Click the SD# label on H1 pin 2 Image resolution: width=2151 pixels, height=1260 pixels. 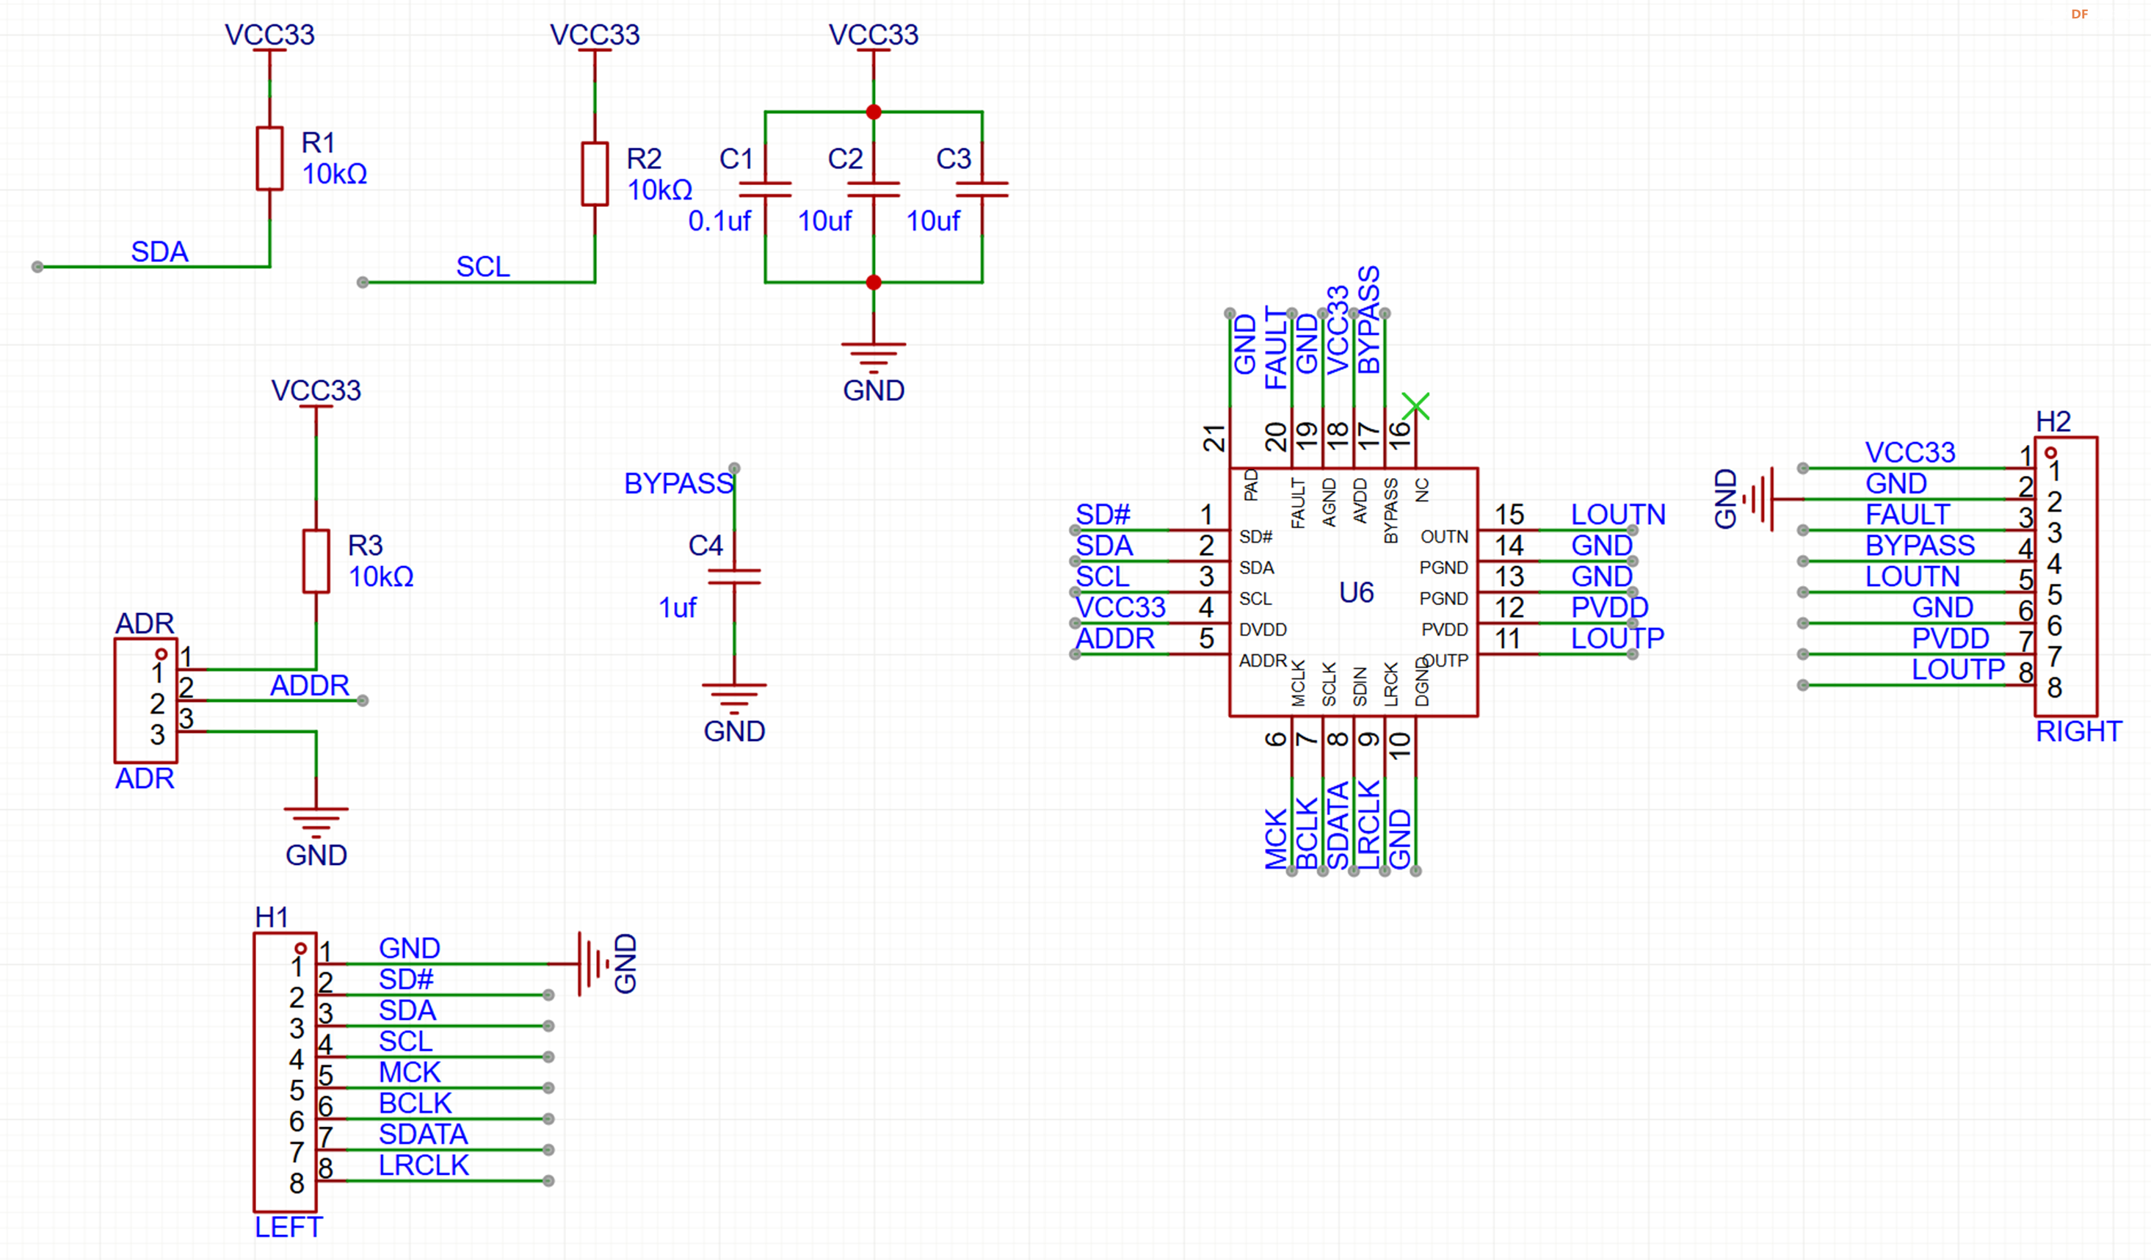[x=406, y=980]
